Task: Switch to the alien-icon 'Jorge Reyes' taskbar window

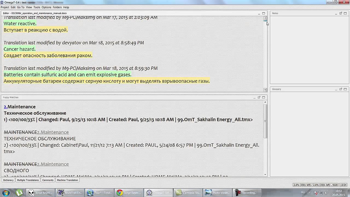Action: coord(40,193)
